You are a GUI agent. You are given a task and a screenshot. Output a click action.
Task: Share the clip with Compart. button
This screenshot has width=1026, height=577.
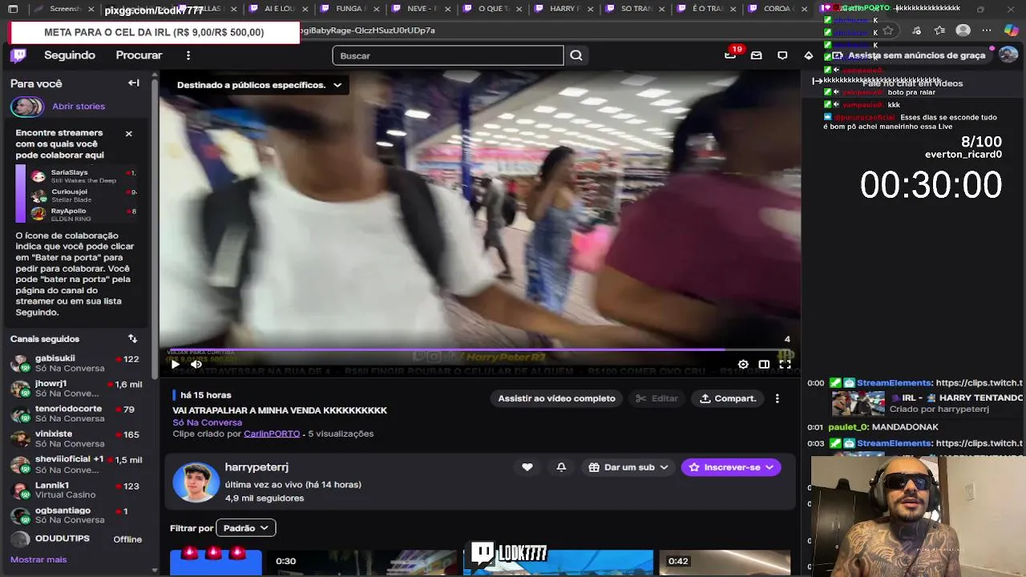728,398
